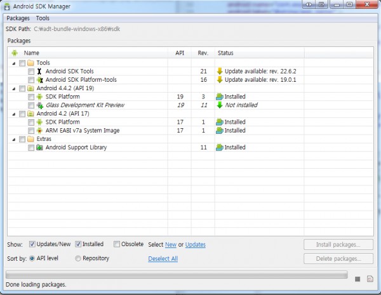Click the installed icon for API 17 SDK Platform

220,122
